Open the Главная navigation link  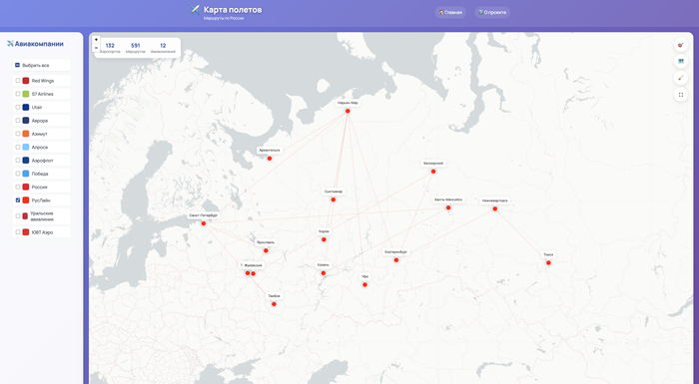[x=450, y=13]
